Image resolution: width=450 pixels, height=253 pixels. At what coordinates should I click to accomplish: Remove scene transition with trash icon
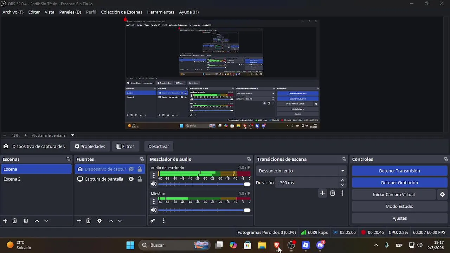(333, 193)
